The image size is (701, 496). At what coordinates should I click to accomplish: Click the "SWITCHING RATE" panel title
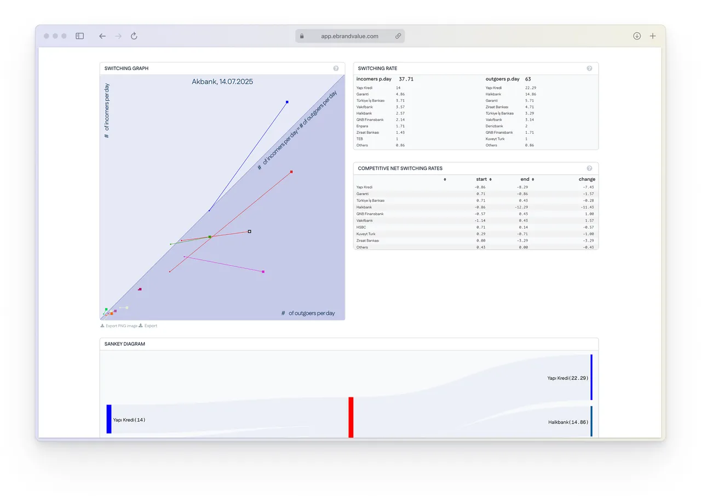point(378,69)
